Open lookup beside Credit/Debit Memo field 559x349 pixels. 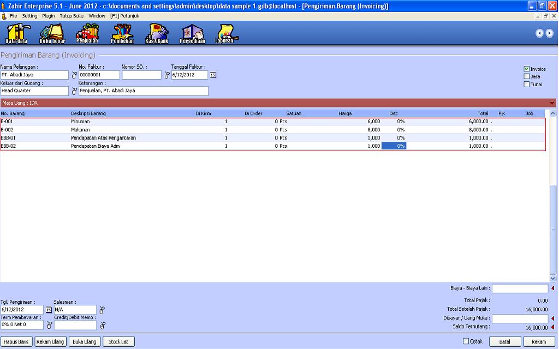click(103, 325)
